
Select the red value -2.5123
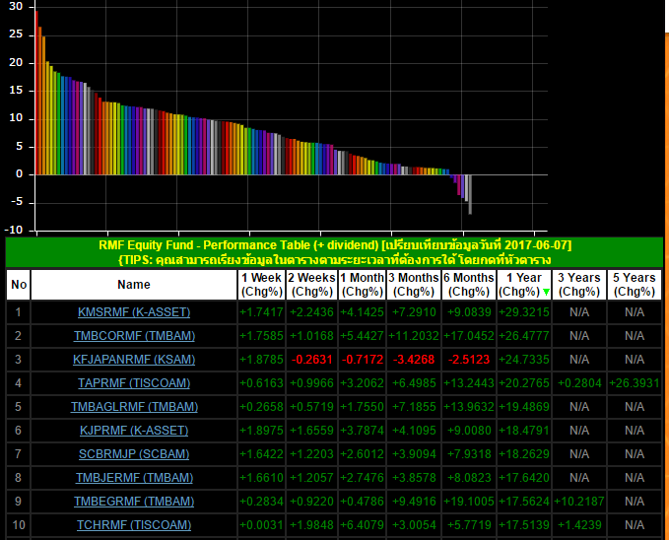pos(468,360)
